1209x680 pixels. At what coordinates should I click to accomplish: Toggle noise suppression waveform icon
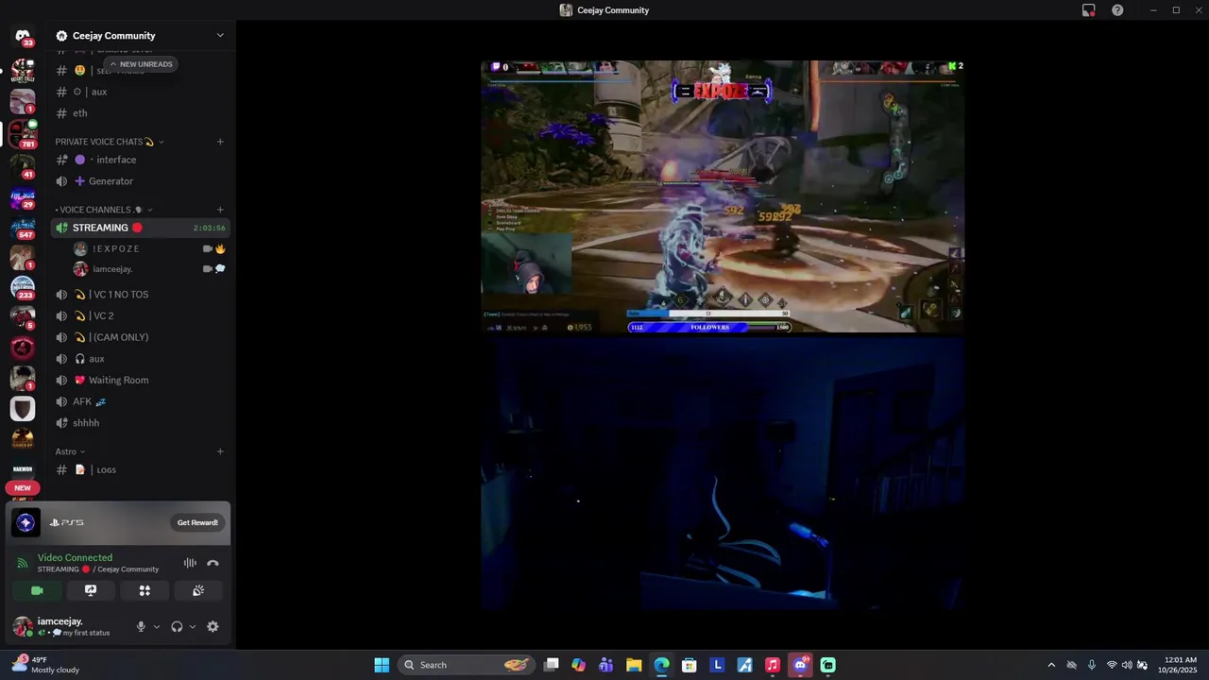190,563
